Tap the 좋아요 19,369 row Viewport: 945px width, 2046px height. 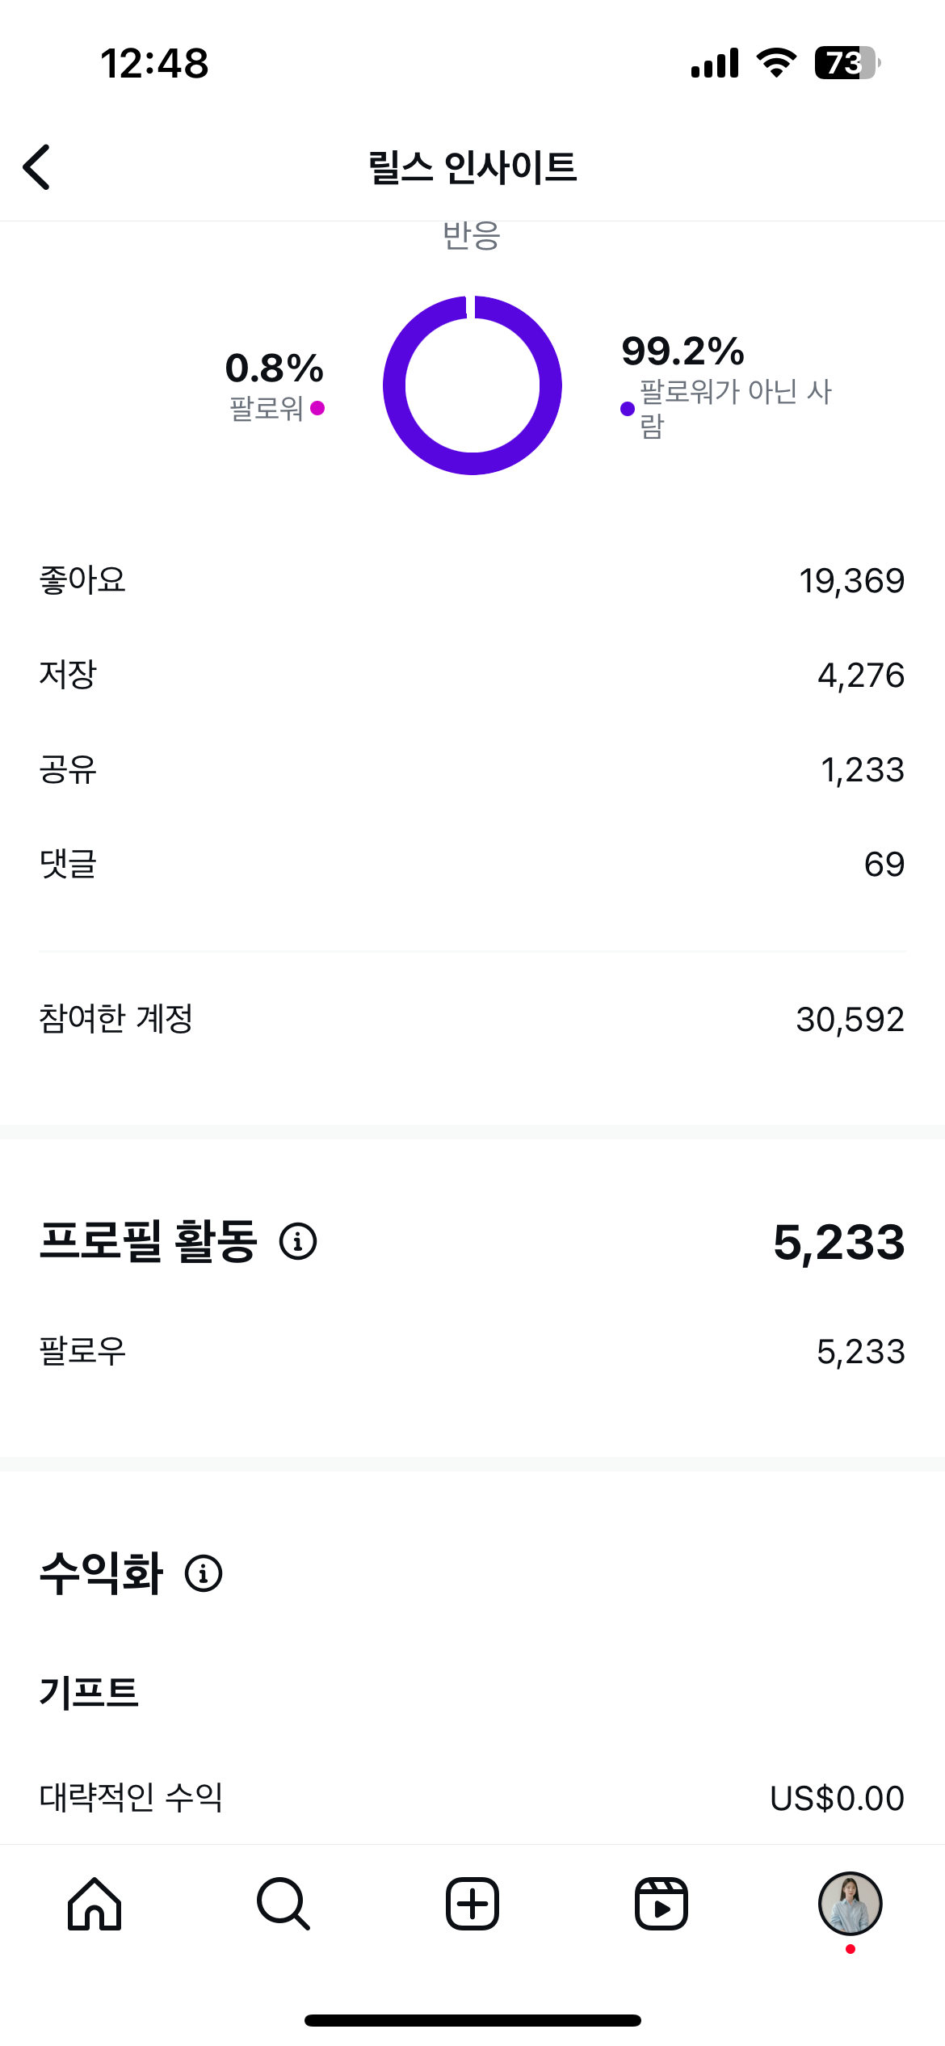pos(472,580)
